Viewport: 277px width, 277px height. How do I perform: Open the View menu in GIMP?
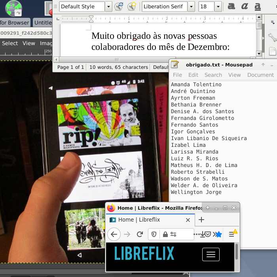point(29,43)
